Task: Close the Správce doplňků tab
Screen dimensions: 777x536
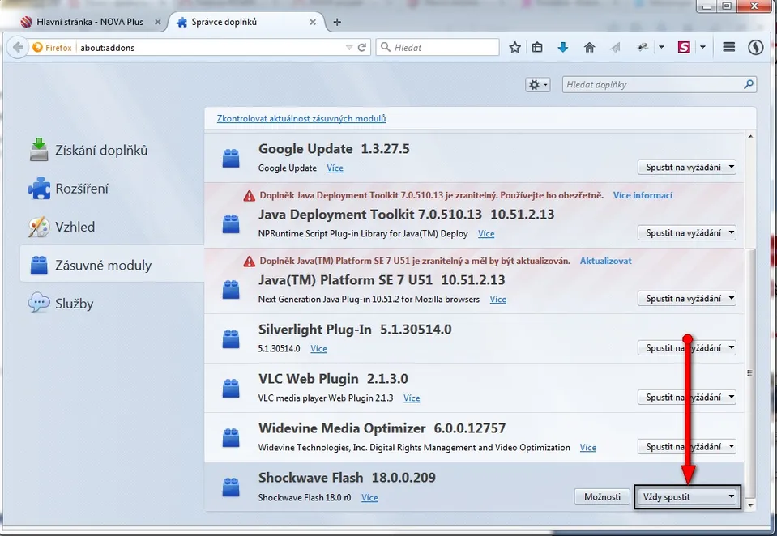Action: [x=313, y=22]
